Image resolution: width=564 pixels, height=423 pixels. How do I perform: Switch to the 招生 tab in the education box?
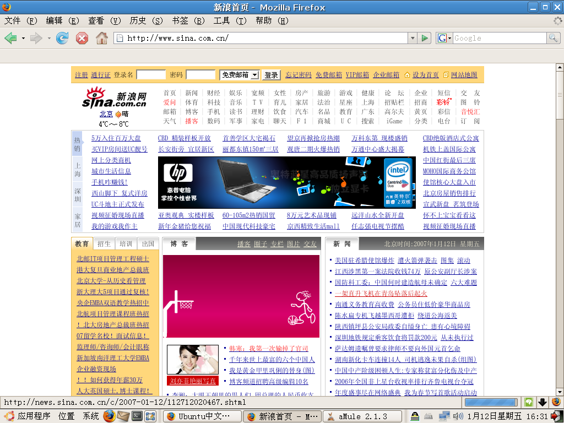click(x=104, y=244)
